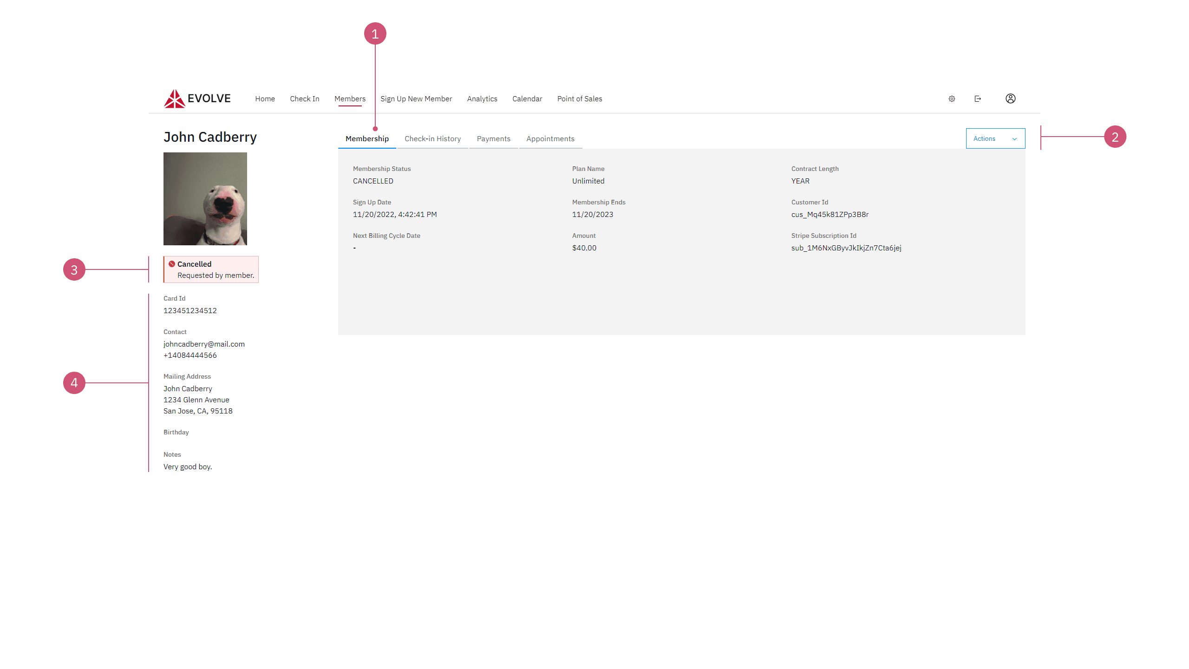The width and height of the screenshot is (1189, 669).
Task: Navigate to Members menu item
Action: tap(350, 98)
